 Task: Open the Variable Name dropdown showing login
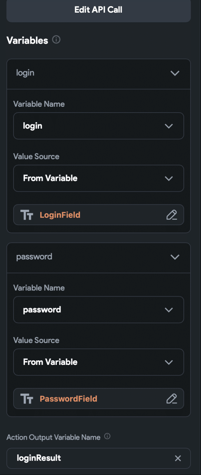point(99,126)
